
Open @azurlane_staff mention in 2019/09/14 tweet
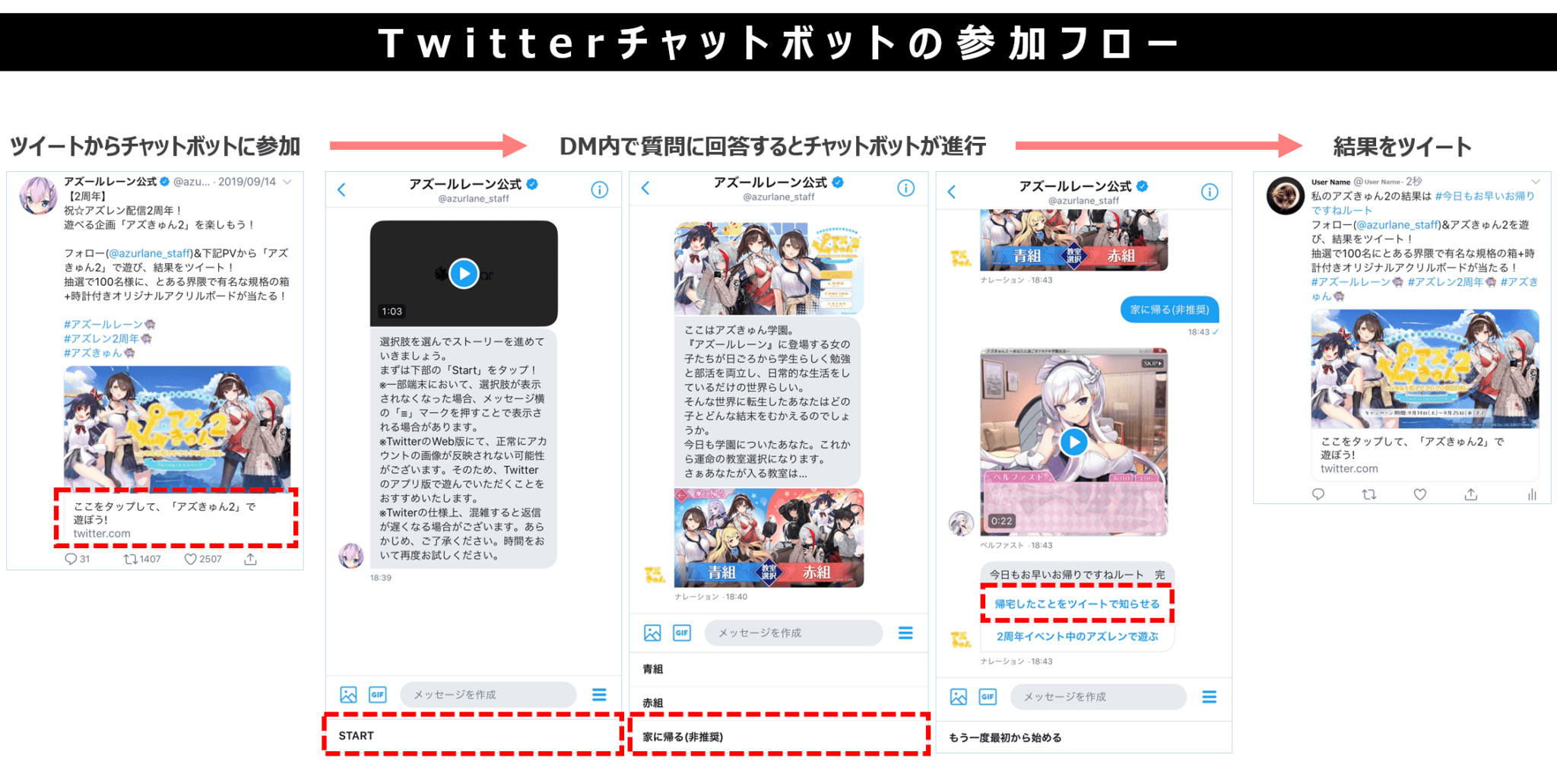tap(150, 253)
